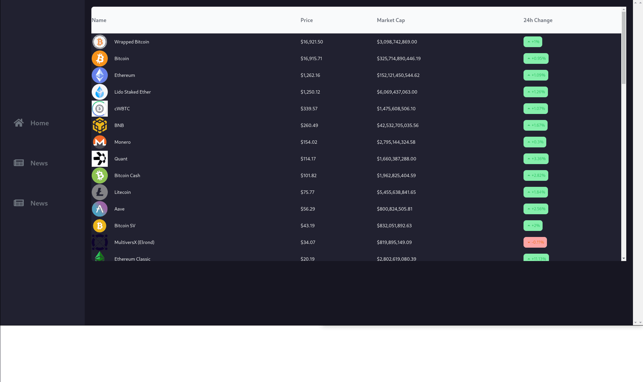This screenshot has height=382, width=643.
Task: Click the Lido Staked Ether droplet icon
Action: tap(99, 92)
